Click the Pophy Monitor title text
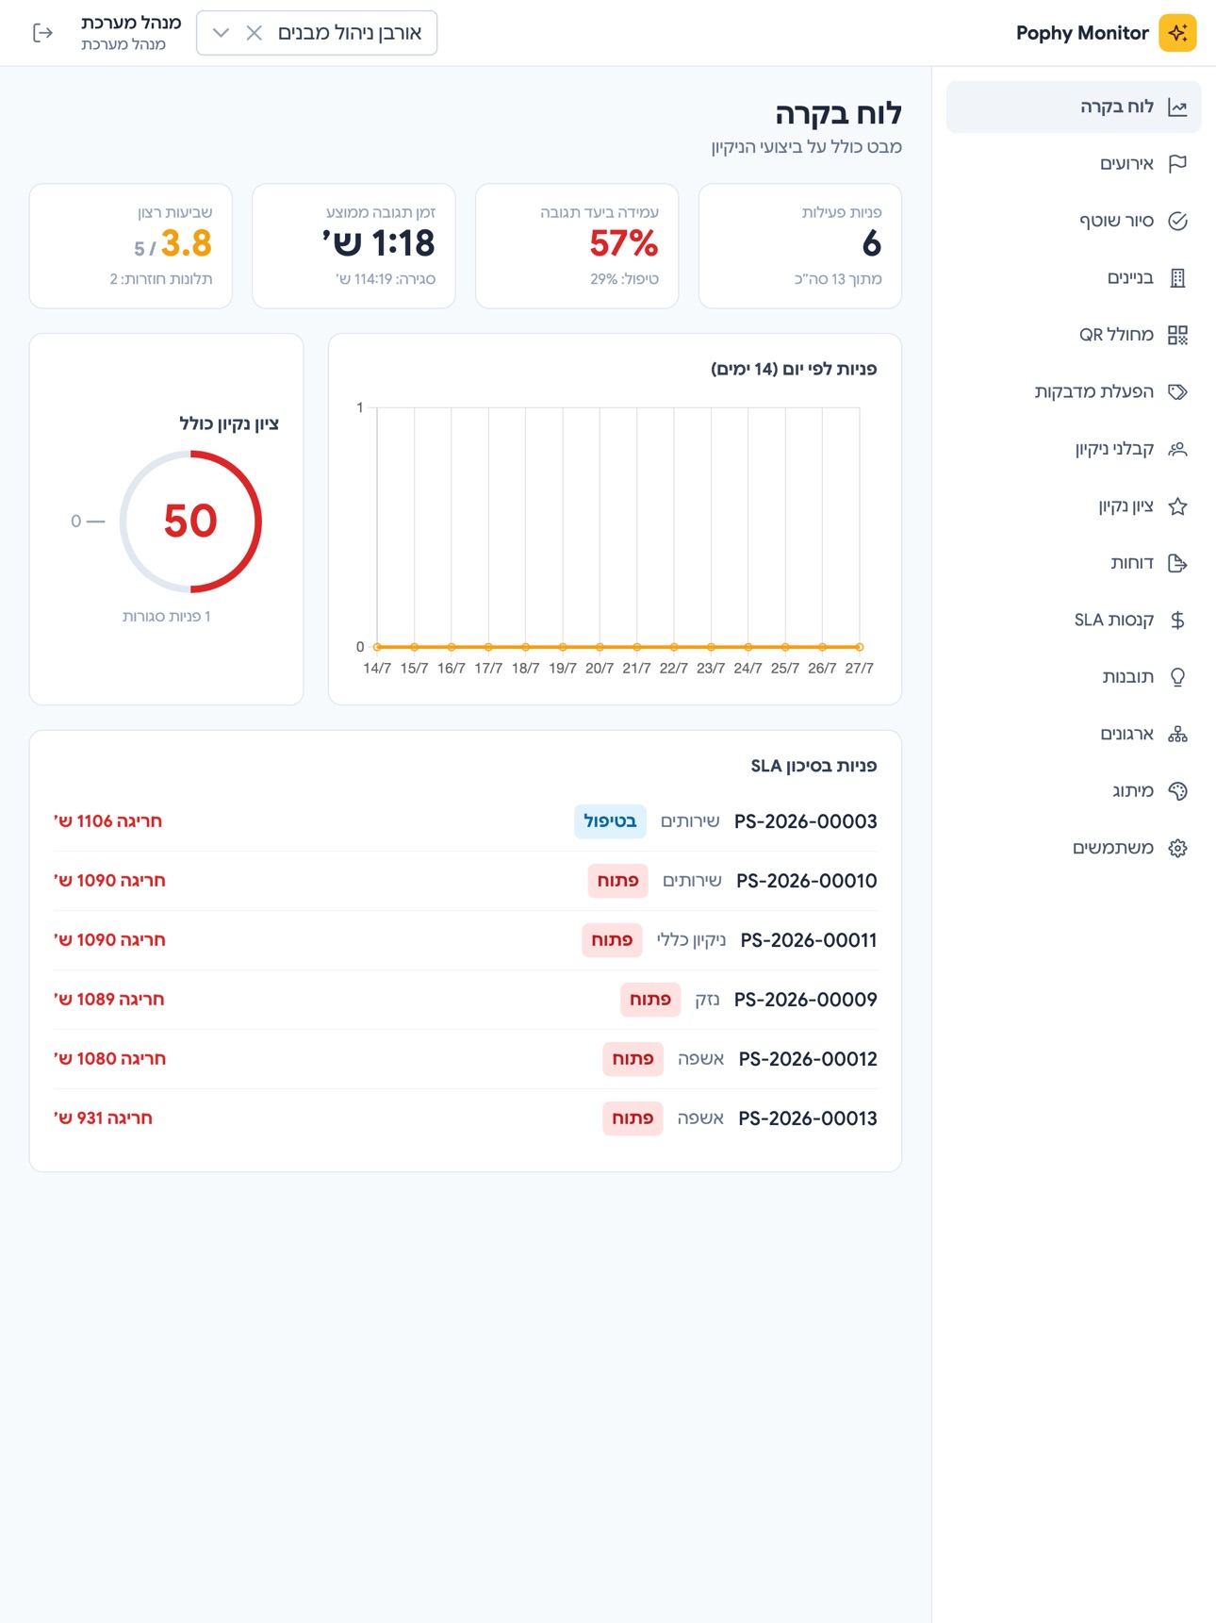 point(1082,33)
